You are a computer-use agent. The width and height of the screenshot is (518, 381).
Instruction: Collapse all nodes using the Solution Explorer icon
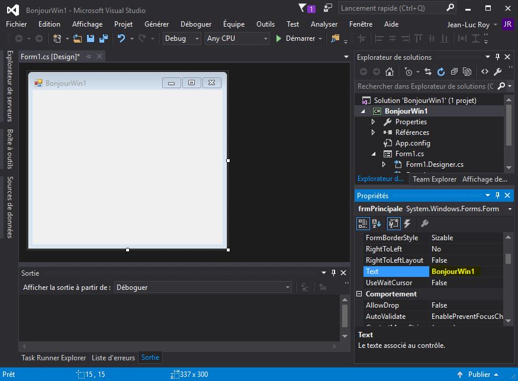pyautogui.click(x=454, y=72)
